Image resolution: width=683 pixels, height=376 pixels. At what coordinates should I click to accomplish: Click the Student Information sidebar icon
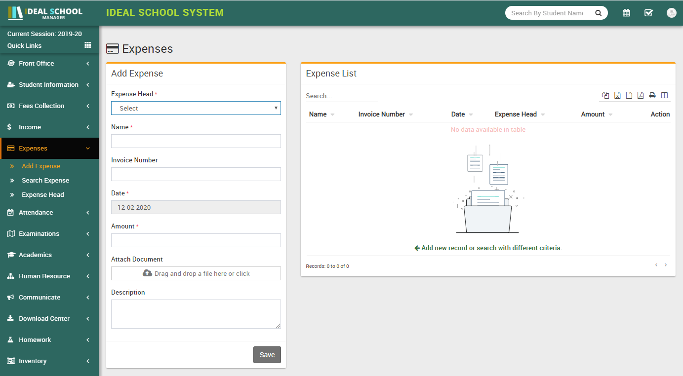[11, 85]
